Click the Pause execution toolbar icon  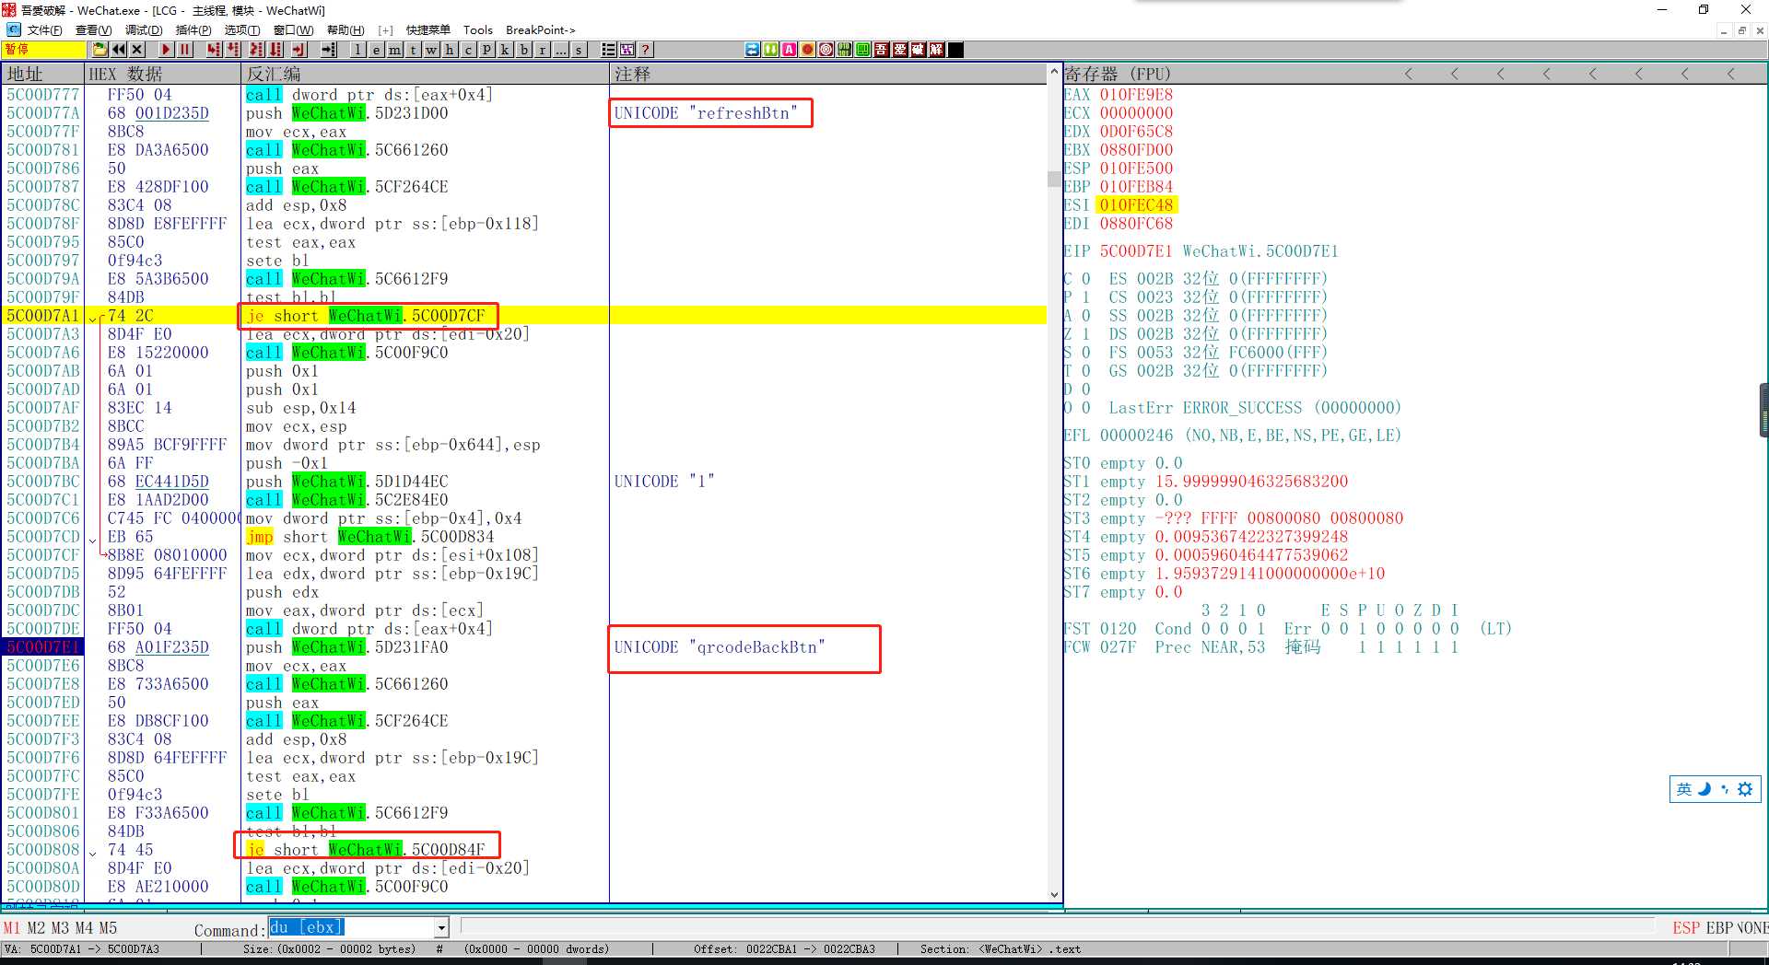185,50
